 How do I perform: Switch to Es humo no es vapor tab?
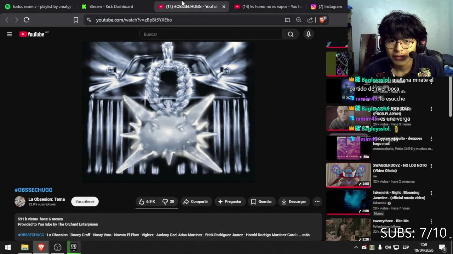(x=268, y=7)
